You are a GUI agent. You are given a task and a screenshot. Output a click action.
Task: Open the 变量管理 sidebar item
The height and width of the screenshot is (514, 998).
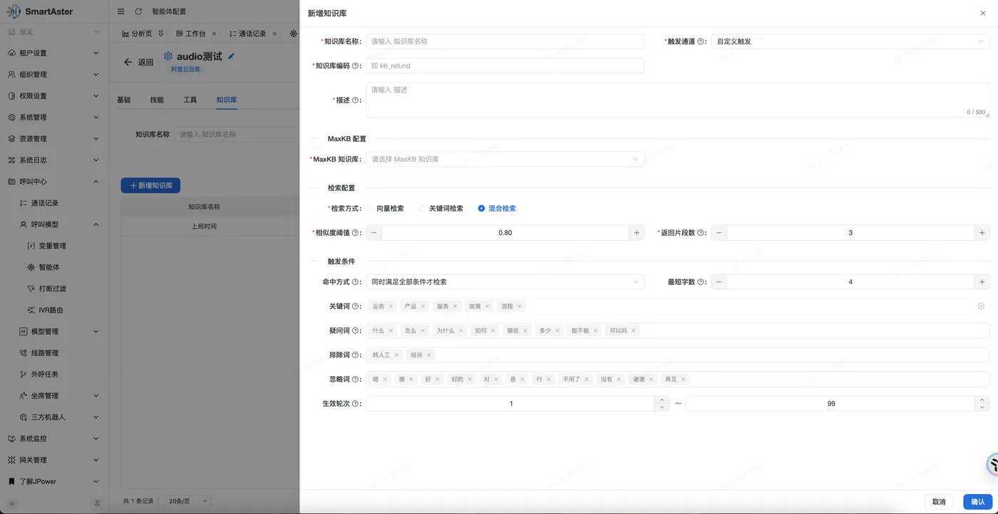53,246
